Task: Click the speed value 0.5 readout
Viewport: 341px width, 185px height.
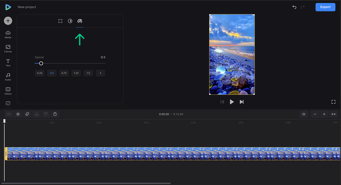Action: pyautogui.click(x=103, y=57)
